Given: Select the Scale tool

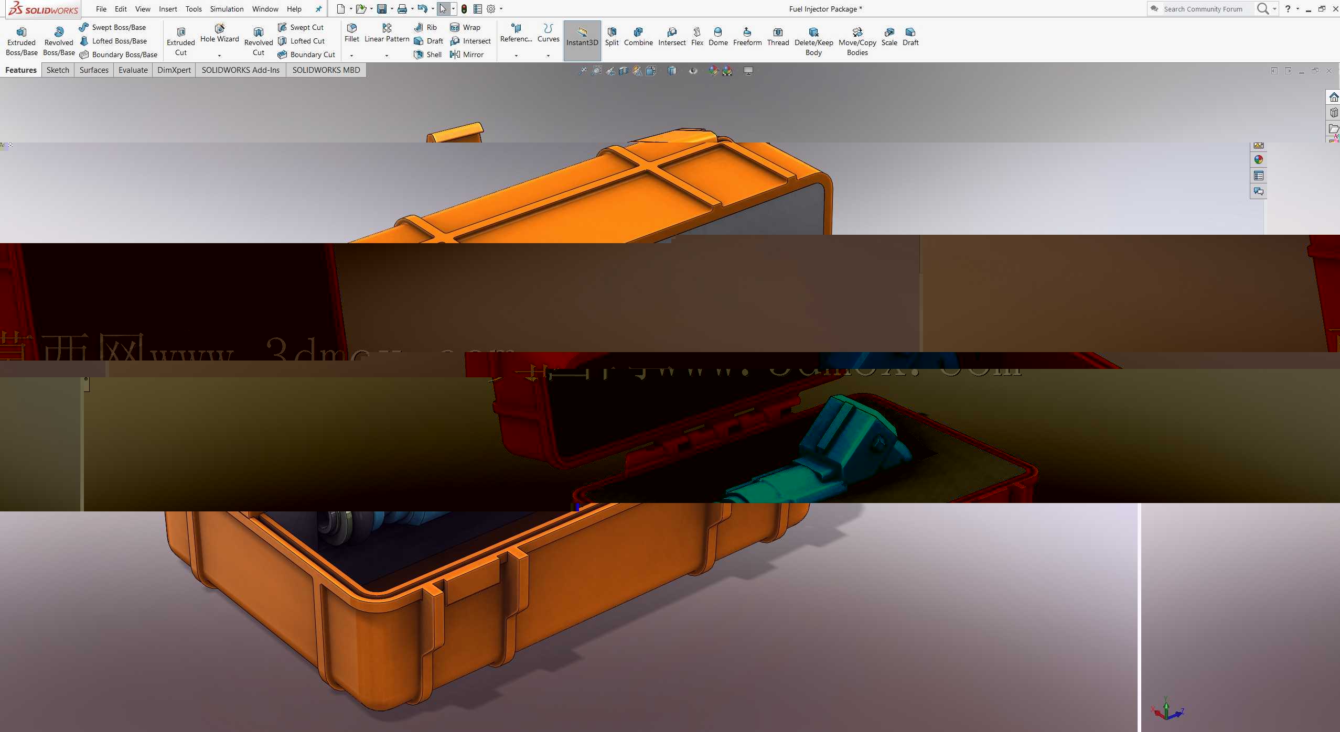Looking at the screenshot, I should (x=889, y=37).
